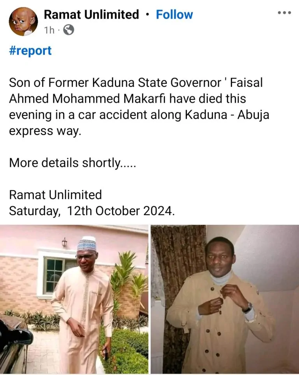Screen dimensions: 299x375
Task: Click the wristwatch in the right photo
Action: pyautogui.click(x=247, y=308)
